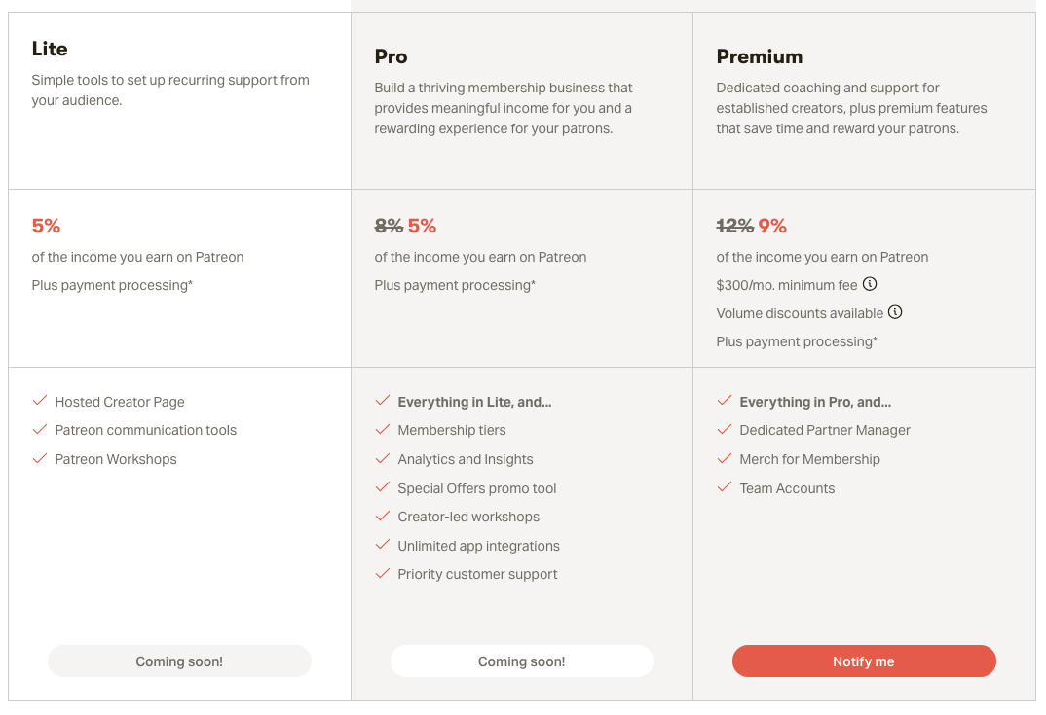Click info icon beside Volume discounts available

[895, 313]
